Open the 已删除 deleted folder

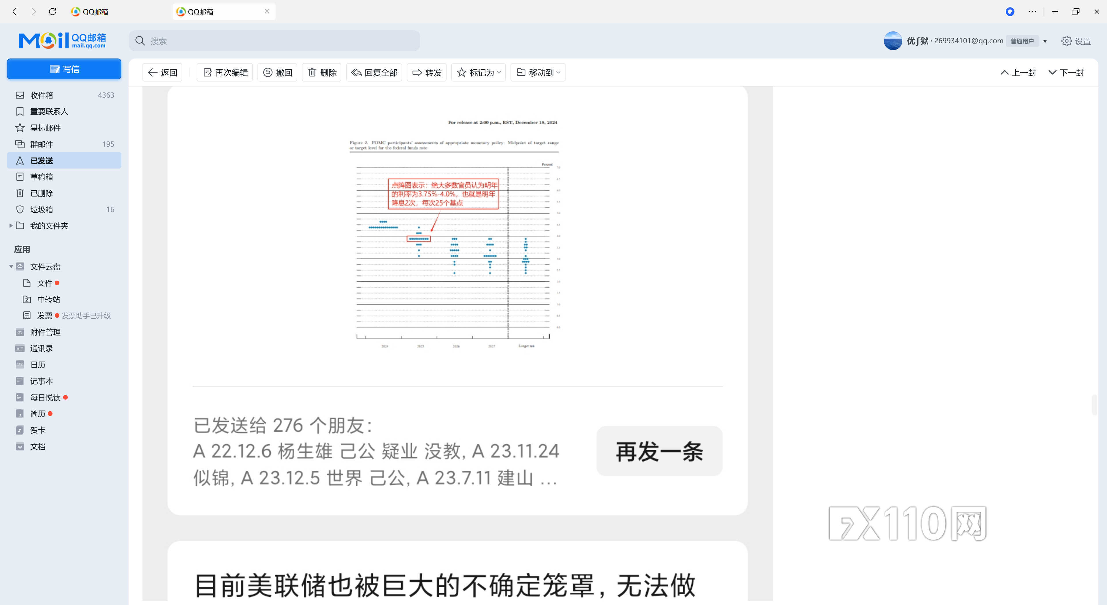coord(64,193)
